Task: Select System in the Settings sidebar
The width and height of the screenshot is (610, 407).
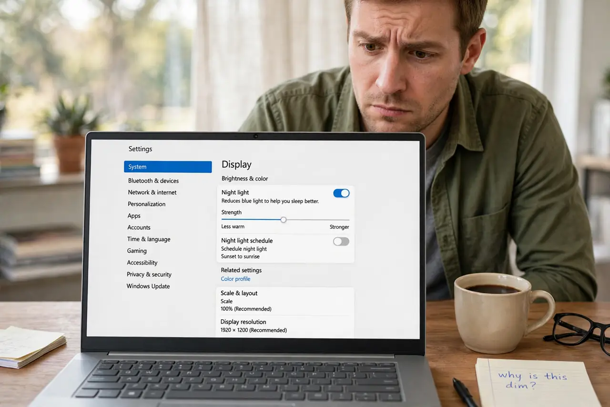Action: point(168,167)
